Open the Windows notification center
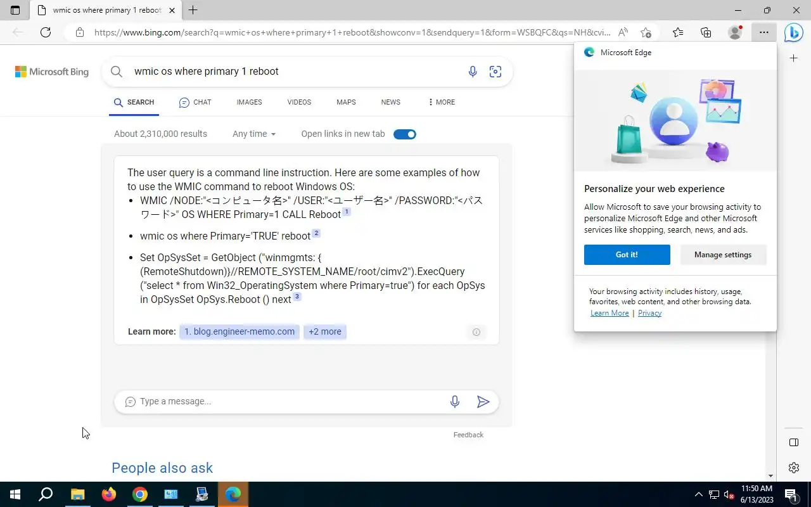Screen dimensions: 811x507 791,494
